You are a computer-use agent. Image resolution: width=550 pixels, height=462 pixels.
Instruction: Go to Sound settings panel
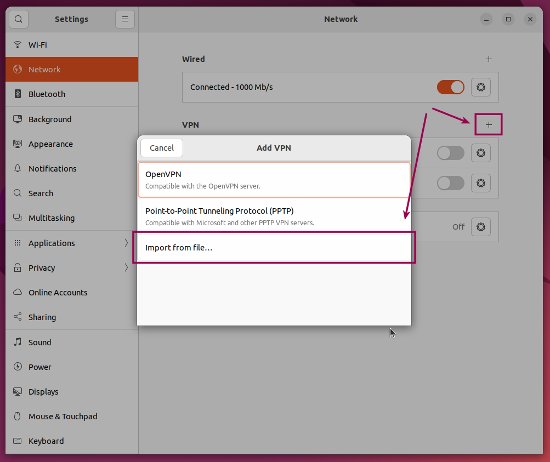[39, 343]
